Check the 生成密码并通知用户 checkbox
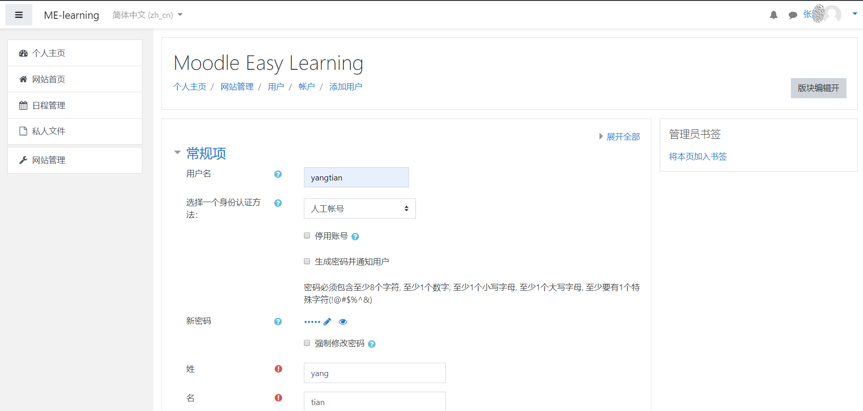The width and height of the screenshot is (863, 411). 307,261
